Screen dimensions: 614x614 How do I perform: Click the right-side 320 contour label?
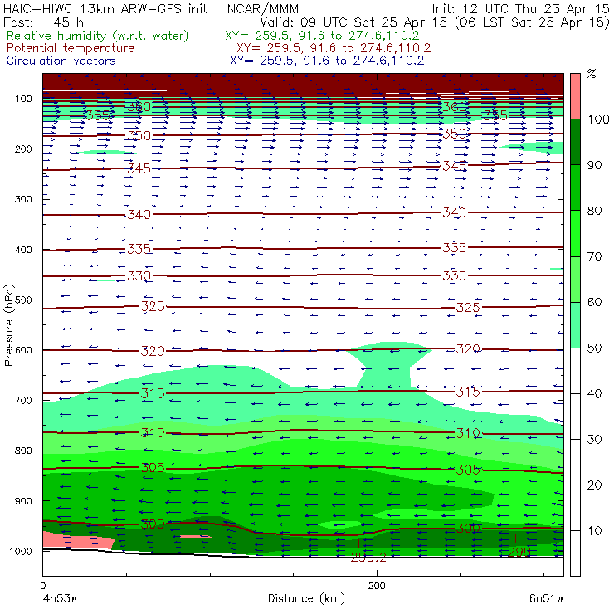(x=468, y=348)
